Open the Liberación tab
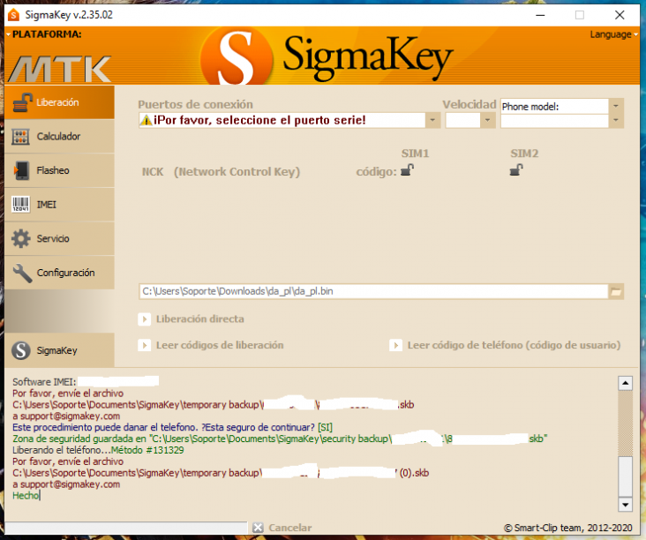This screenshot has height=540, width=646. click(x=60, y=102)
